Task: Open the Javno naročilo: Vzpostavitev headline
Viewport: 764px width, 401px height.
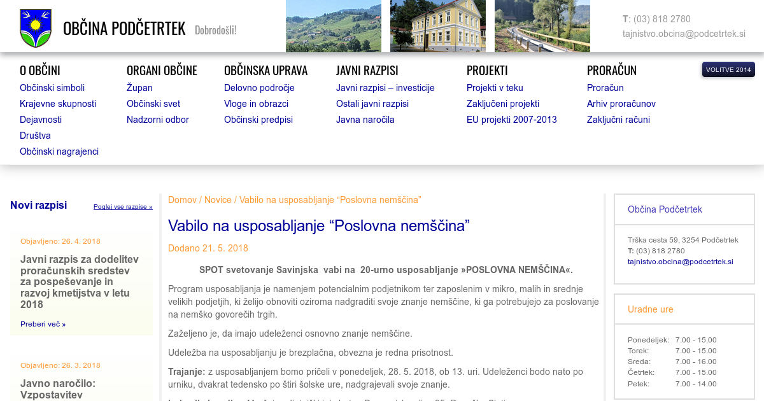Action: pos(58,389)
